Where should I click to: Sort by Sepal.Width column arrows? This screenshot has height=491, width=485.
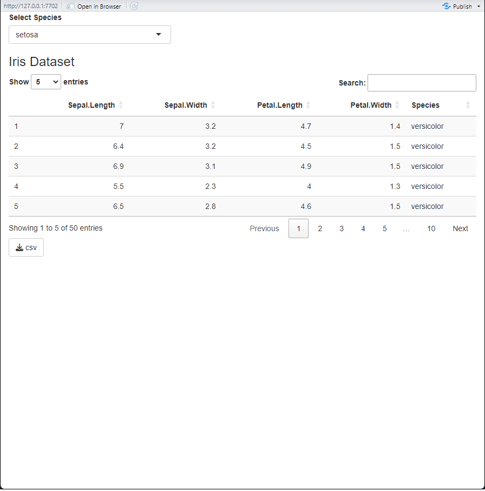(213, 105)
